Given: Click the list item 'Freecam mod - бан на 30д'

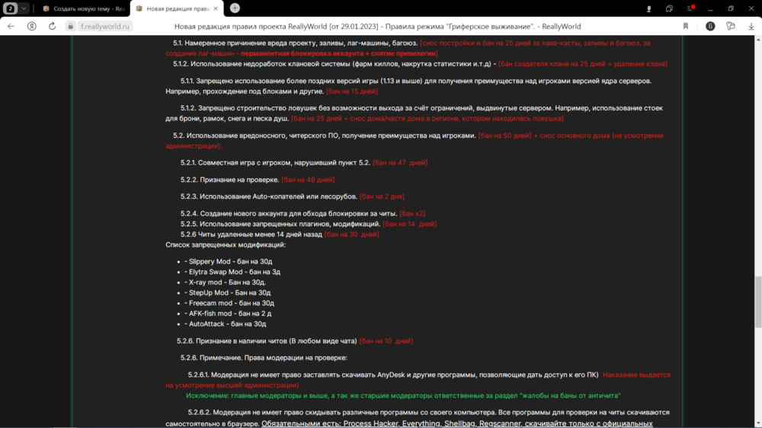Looking at the screenshot, I should (229, 303).
